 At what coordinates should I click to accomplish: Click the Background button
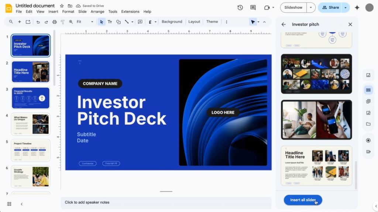(x=172, y=22)
